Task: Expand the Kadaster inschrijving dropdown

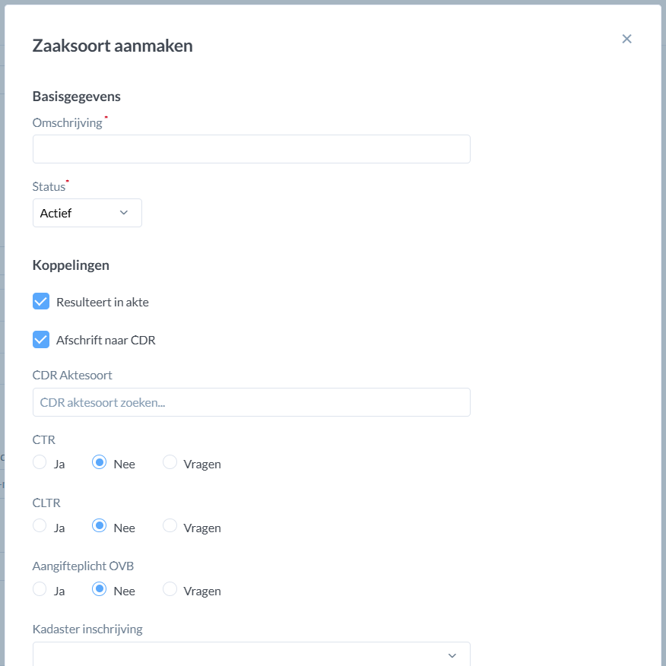Action: coord(251,655)
